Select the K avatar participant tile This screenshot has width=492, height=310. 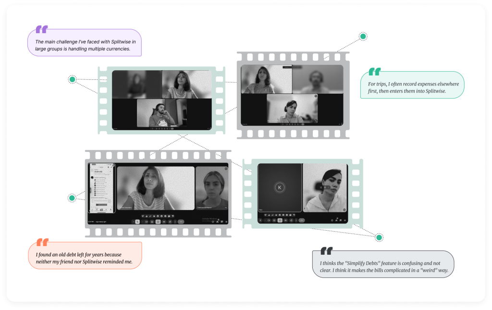tap(280, 187)
